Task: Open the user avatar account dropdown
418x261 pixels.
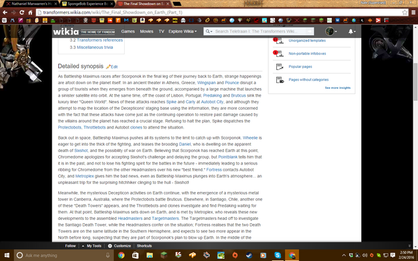Action: point(331,31)
